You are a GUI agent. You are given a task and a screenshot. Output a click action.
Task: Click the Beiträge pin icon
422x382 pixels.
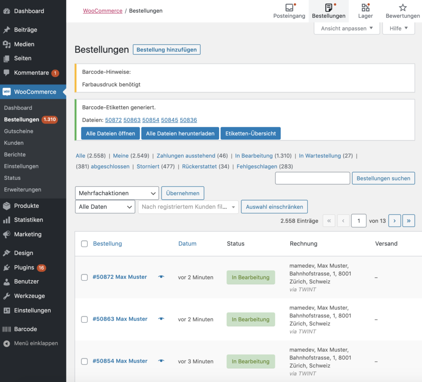pos(7,30)
